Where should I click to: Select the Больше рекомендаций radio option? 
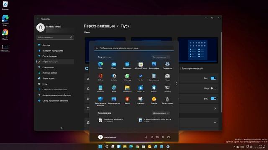[x=179, y=68]
